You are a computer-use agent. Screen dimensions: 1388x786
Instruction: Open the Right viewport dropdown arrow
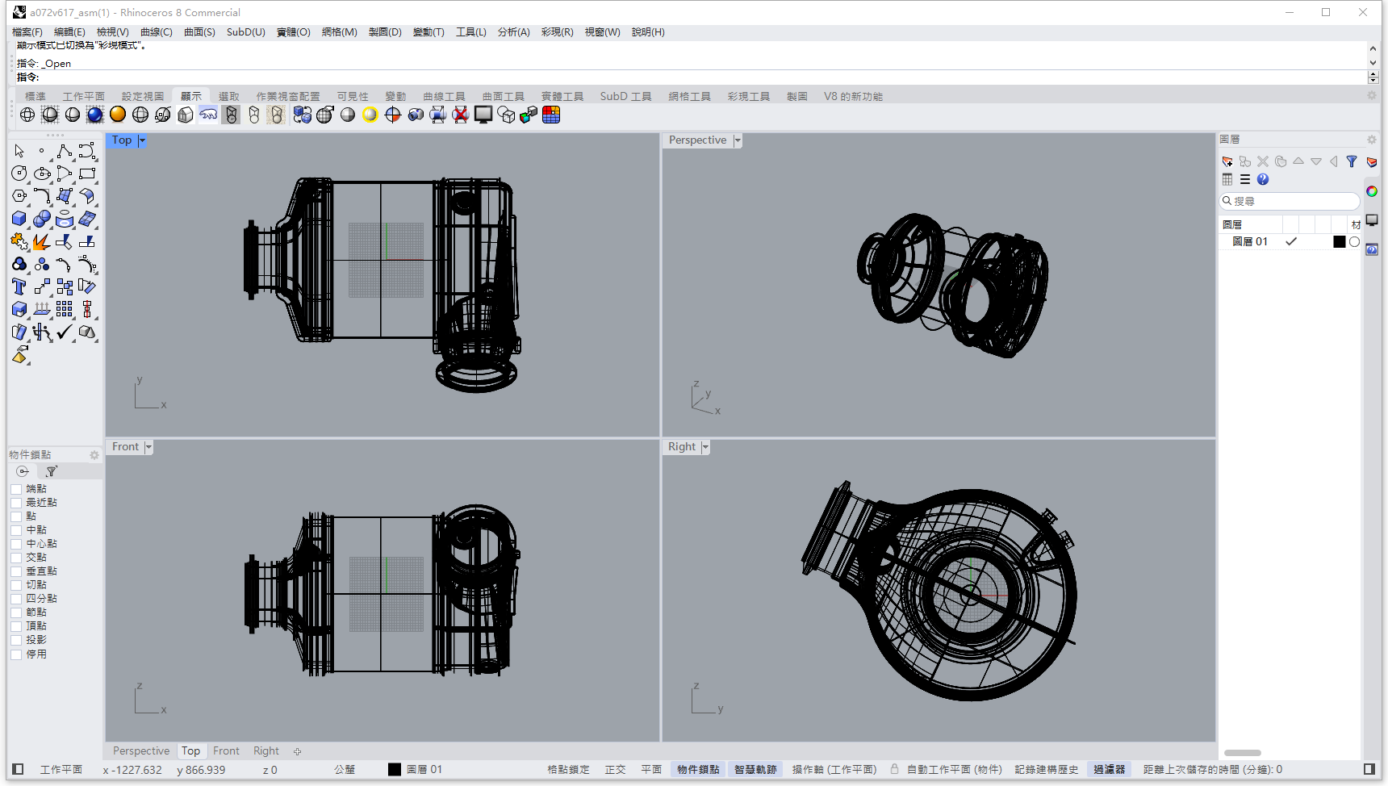pos(705,447)
